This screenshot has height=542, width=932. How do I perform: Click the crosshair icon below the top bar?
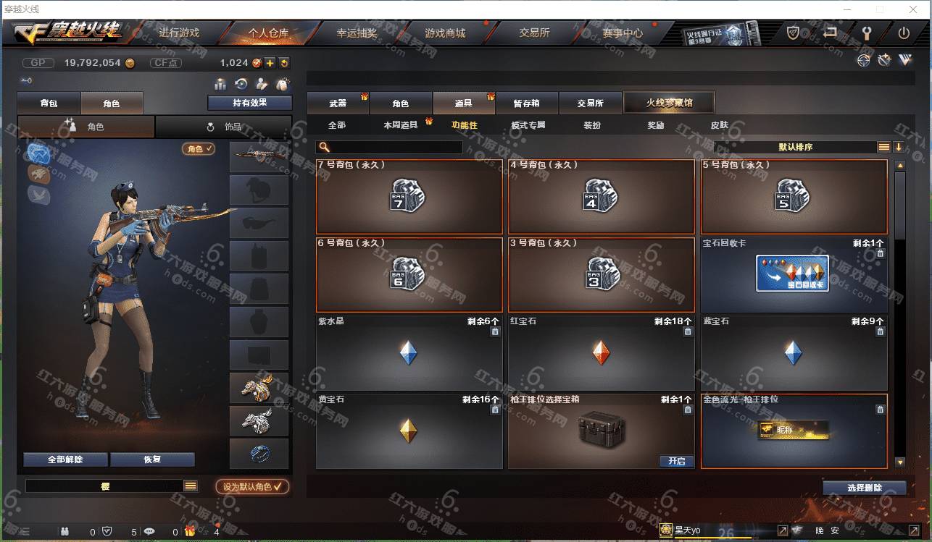pyautogui.click(x=863, y=61)
